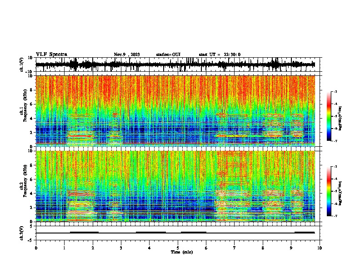The width and height of the screenshot is (360, 278).
Task: Click the "4" kHz tick on ch.2 spectrogram
Action: 31,194
